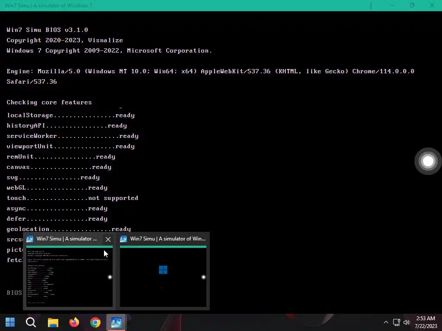Screen dimensions: 442x331
Task: Click the first preview title 'Win7 Simu | A simulator ...'
Action: coord(66,239)
